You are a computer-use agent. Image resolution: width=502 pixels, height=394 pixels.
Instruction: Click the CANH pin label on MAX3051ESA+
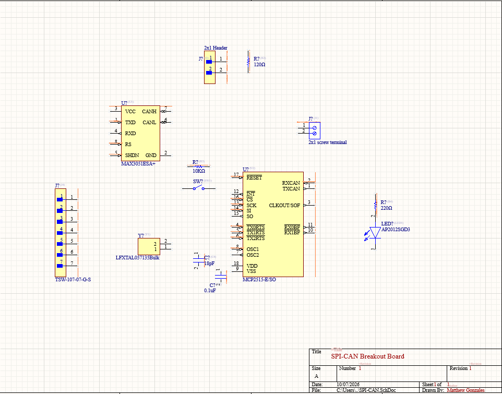click(149, 111)
